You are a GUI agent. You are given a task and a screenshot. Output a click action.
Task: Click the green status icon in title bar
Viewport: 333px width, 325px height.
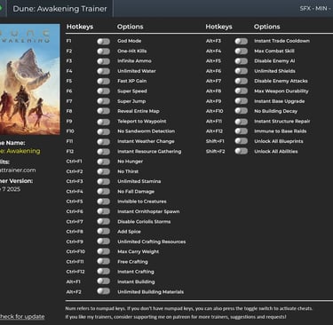tap(1, 8)
